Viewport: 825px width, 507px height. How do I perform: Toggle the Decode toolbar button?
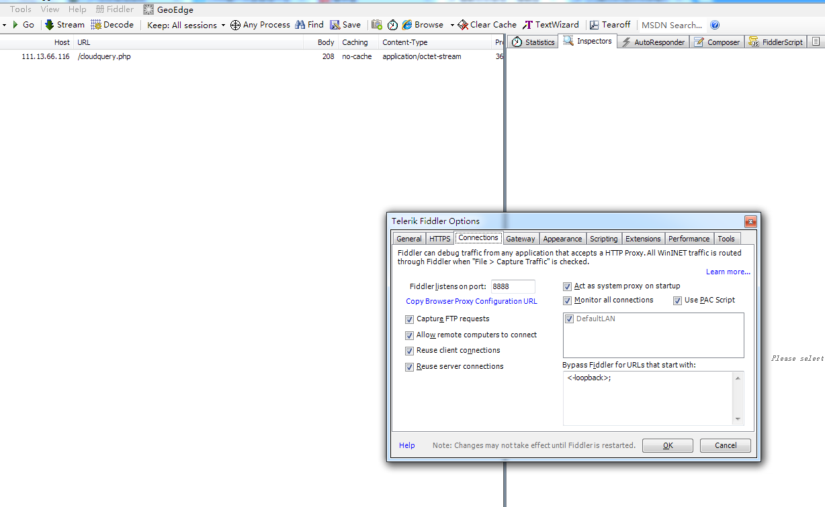[112, 25]
